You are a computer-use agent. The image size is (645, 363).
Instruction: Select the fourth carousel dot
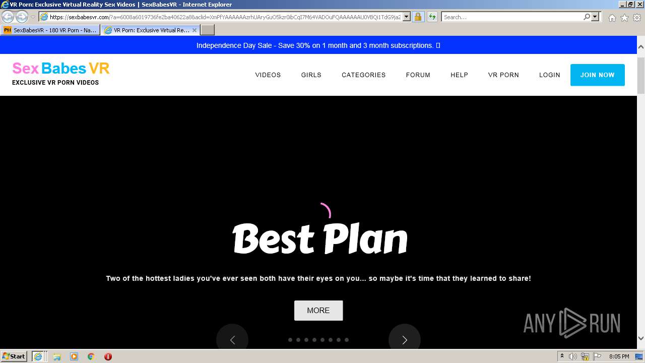pyautogui.click(x=314, y=340)
